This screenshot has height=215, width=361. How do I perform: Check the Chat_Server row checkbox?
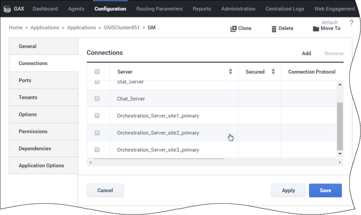(x=97, y=99)
